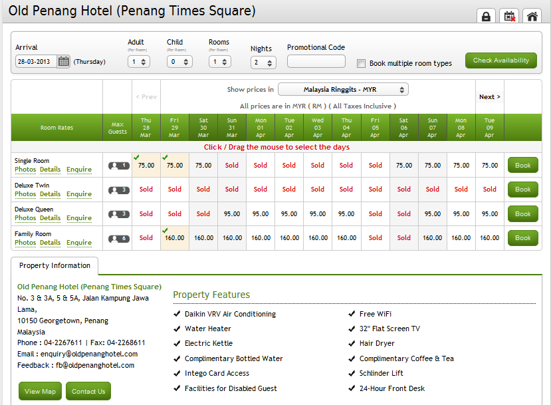Open the currency dropdown Malaysia Ringgits

pyautogui.click(x=343, y=90)
